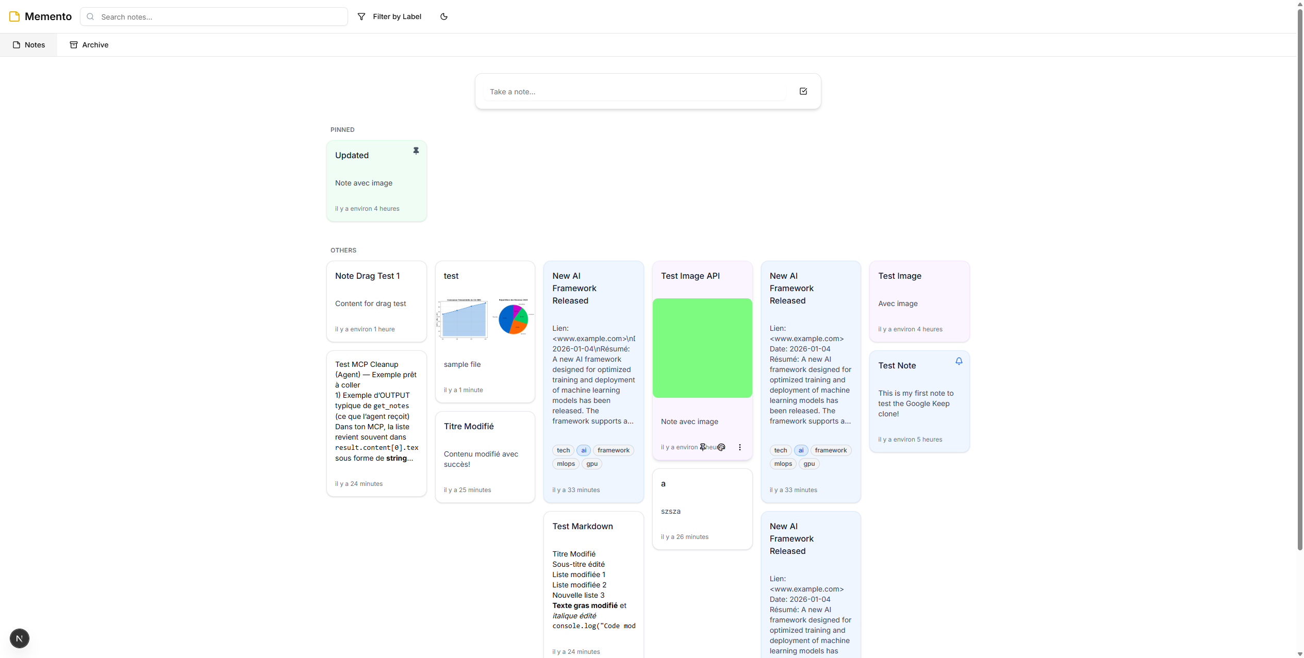The height and width of the screenshot is (658, 1304).
Task: Click the 'mlops' label tag on second AI note
Action: tap(783, 464)
